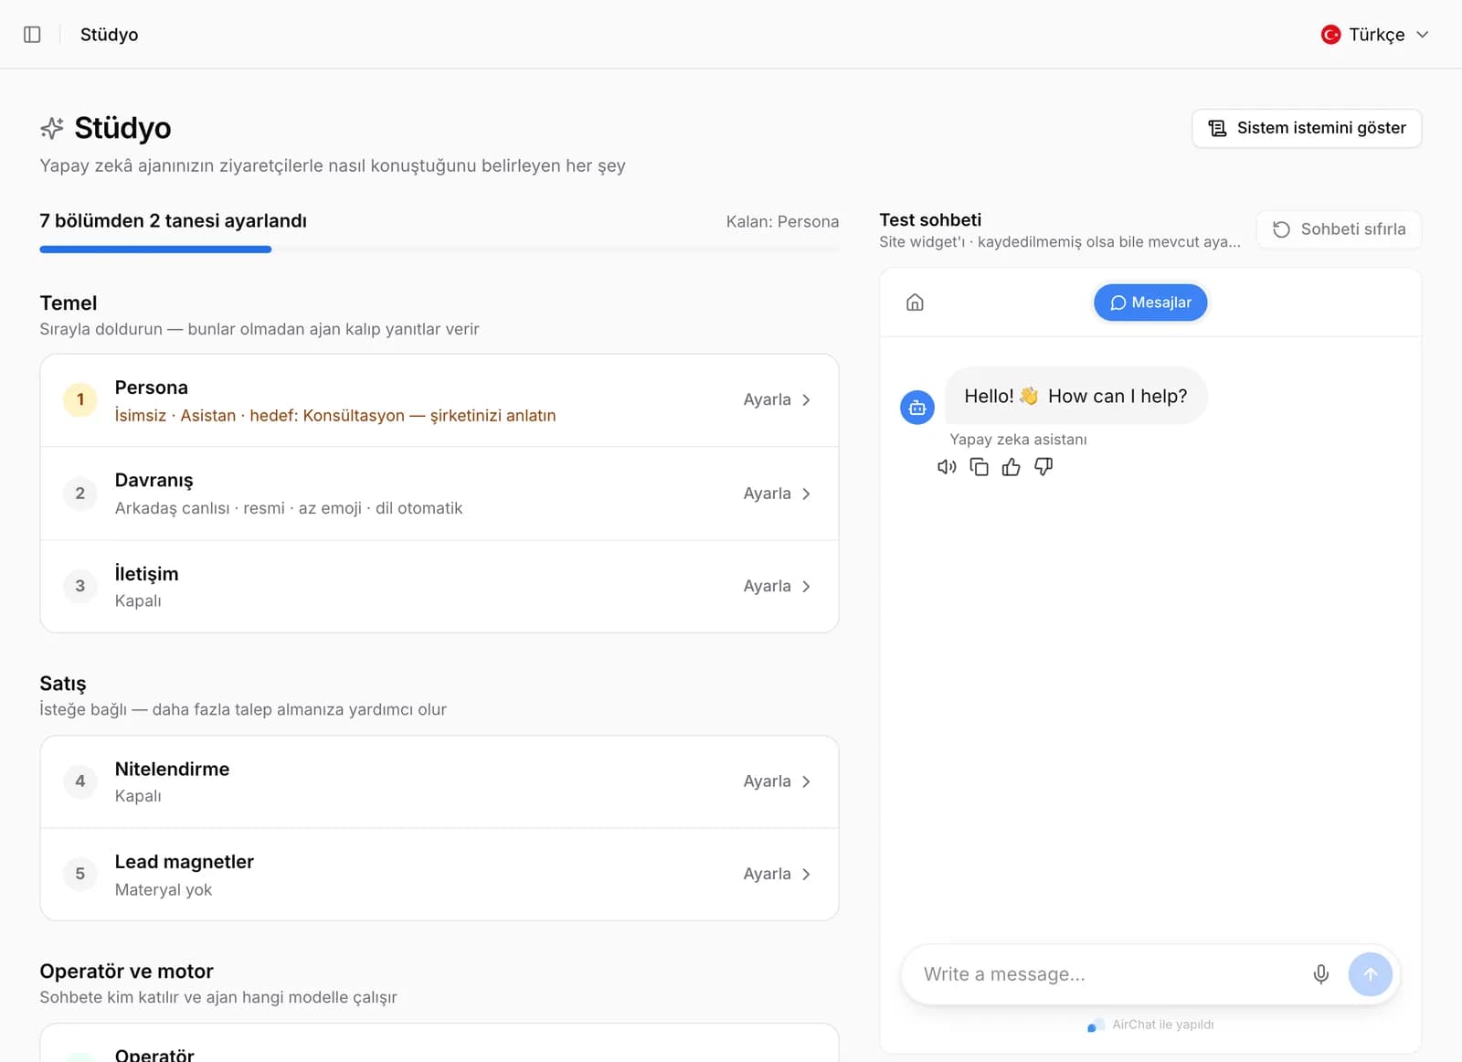Click the setup progress bar
The image size is (1462, 1062).
tap(440, 250)
